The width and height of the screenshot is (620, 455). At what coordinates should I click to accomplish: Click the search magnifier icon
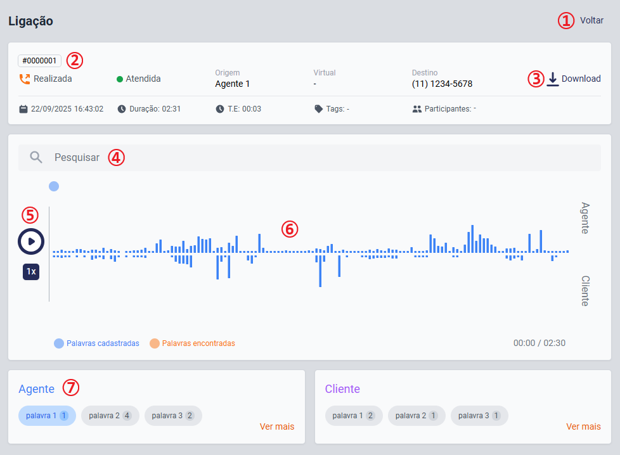(x=36, y=158)
